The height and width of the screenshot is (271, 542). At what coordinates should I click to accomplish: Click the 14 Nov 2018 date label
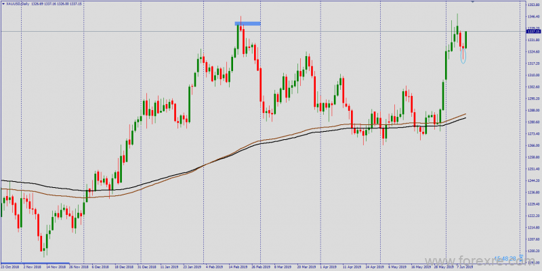pos(56,267)
